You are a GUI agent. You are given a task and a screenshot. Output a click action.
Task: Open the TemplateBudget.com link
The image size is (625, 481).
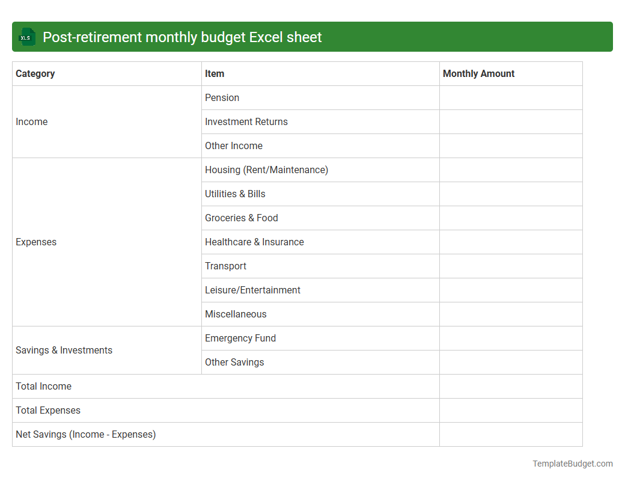click(x=572, y=463)
